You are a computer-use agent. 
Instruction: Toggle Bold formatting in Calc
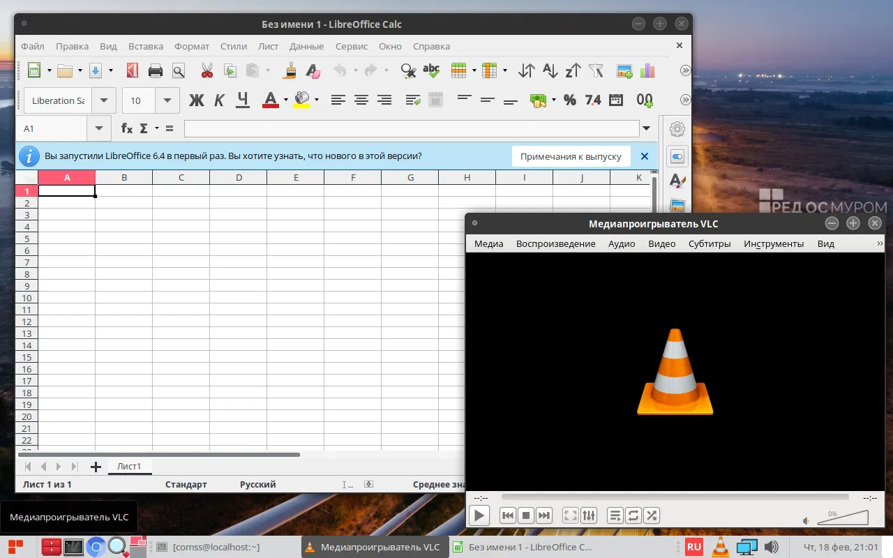(x=197, y=100)
